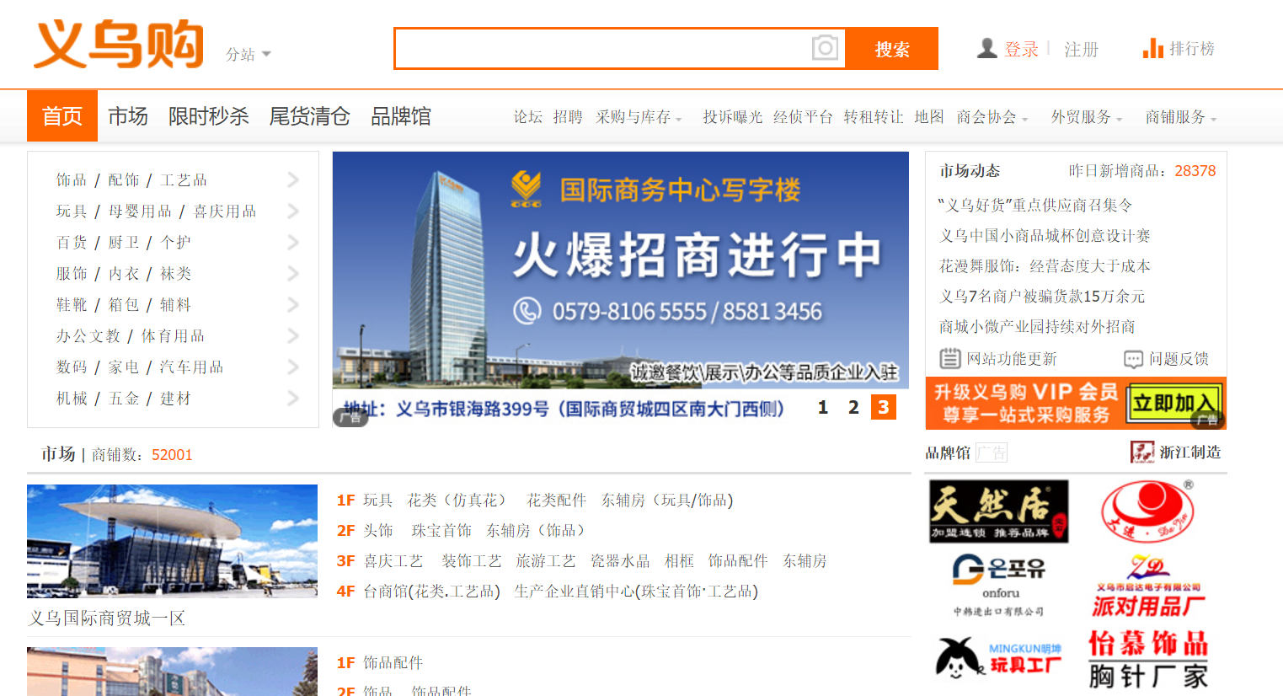Open the onforu brand logo
Viewport: 1283px width, 696px height.
998,585
